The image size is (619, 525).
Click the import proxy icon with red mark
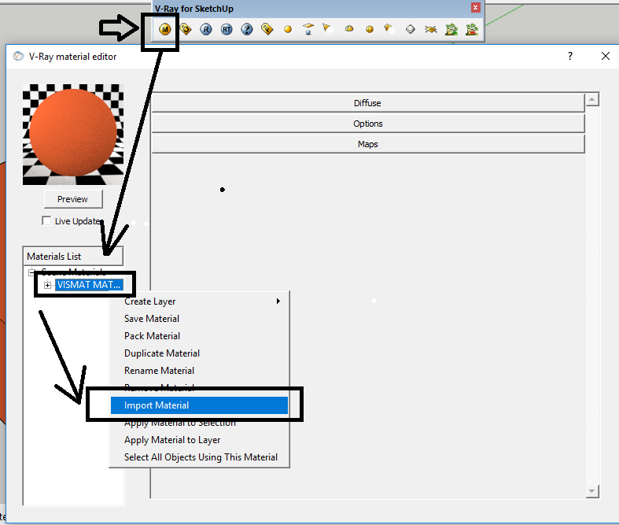(x=472, y=29)
